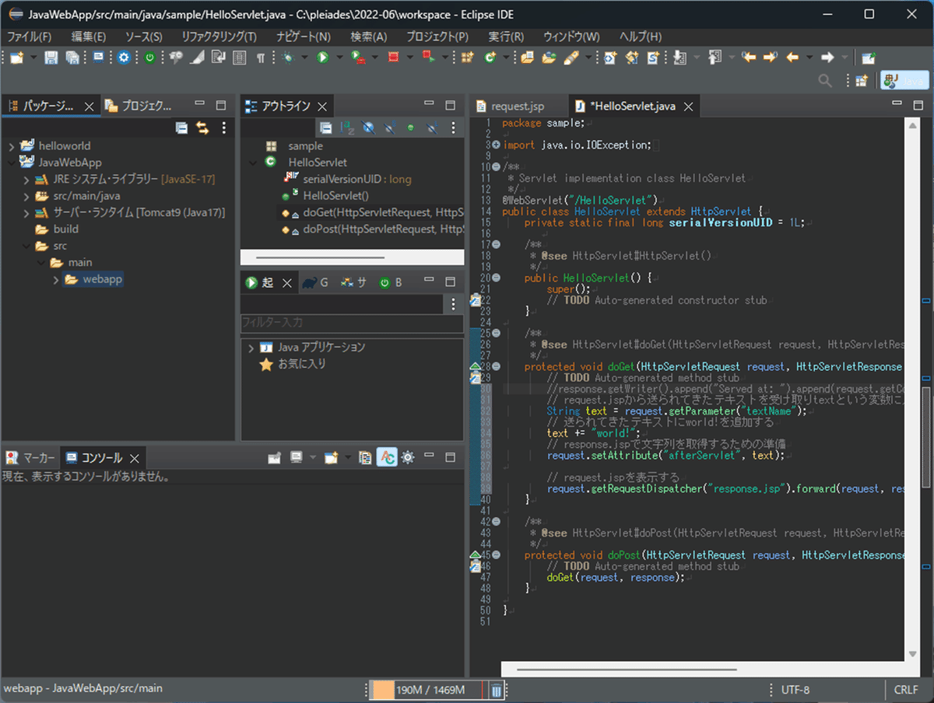Screen dimensions: 934x703
Task: Toggle Hide Non-Public Members green dot icon
Action: tap(410, 128)
